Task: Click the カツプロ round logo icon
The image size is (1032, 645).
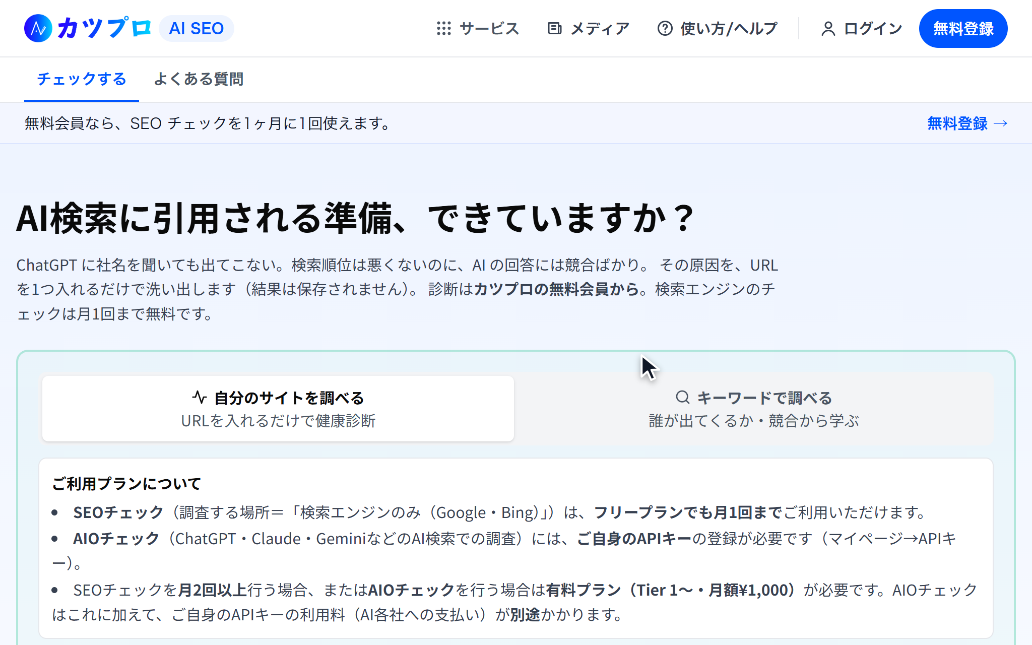Action: point(38,28)
